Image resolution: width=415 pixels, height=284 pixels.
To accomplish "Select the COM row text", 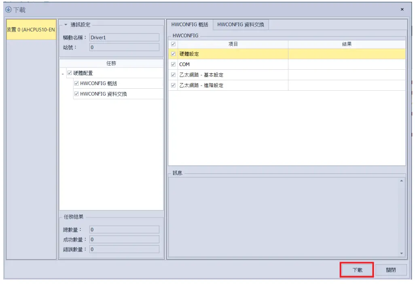I will (184, 64).
